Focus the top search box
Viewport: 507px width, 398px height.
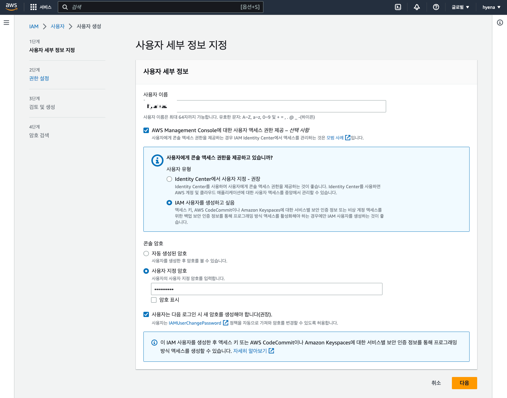tap(160, 7)
